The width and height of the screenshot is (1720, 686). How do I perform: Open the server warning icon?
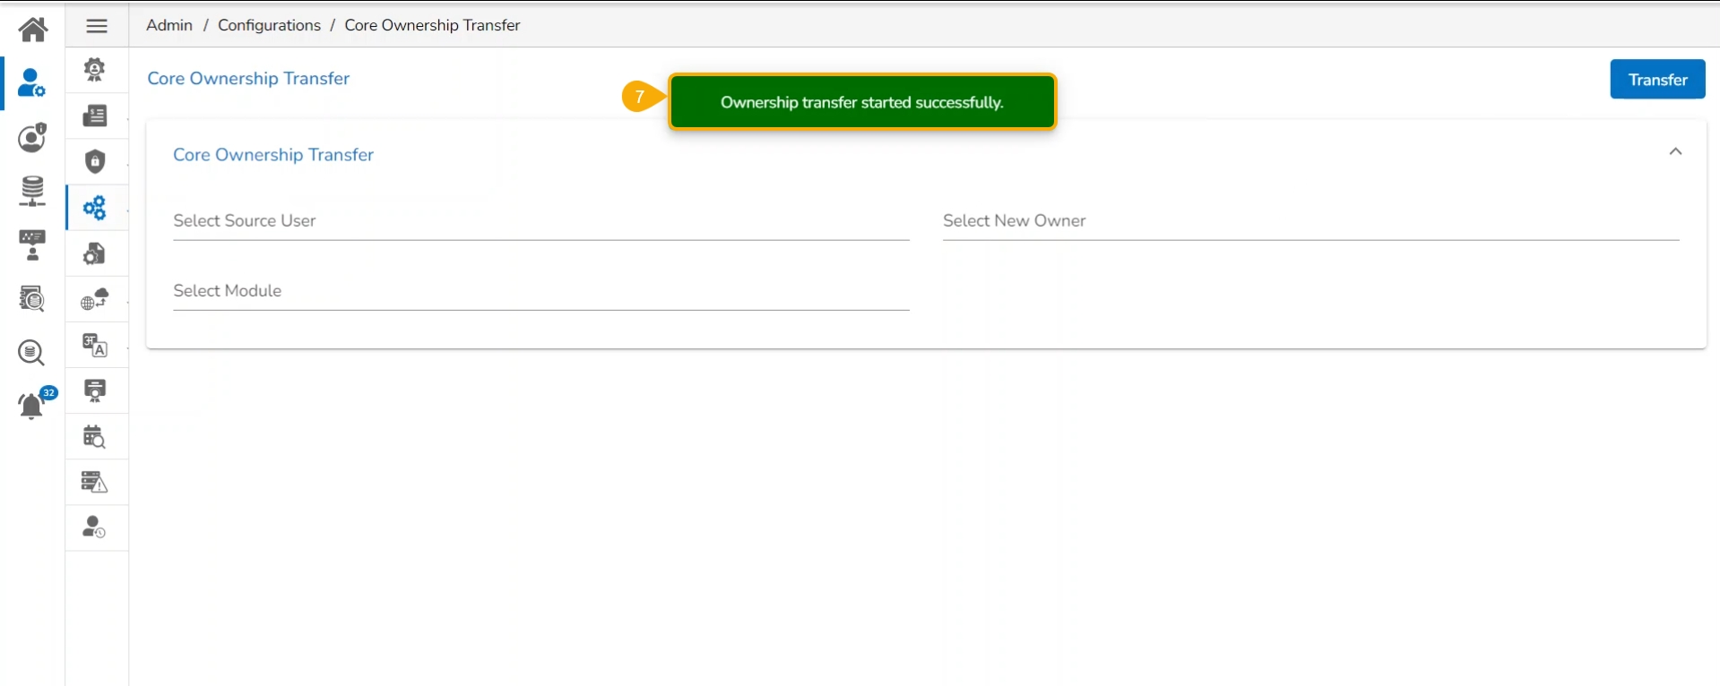[x=94, y=482]
